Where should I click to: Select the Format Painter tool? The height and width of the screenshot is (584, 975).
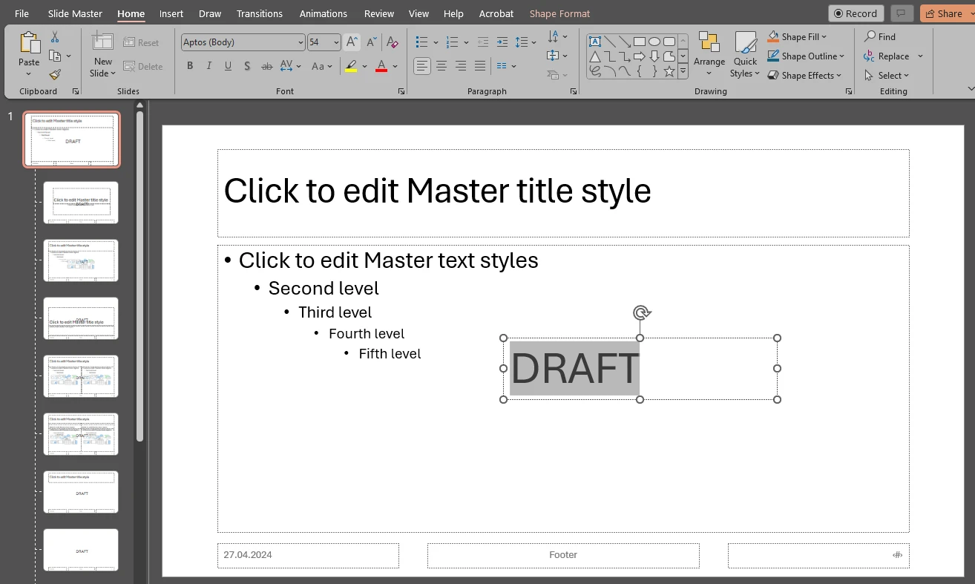pos(55,74)
